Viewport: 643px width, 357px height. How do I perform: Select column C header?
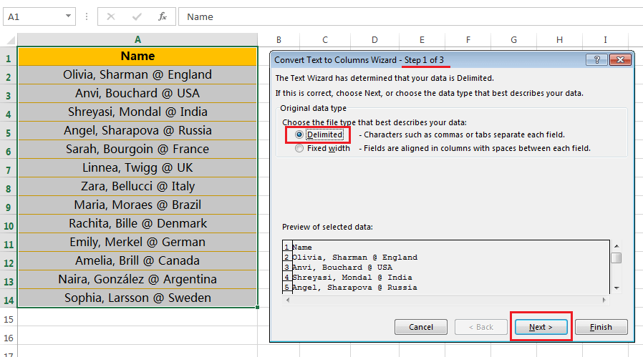(x=325, y=39)
